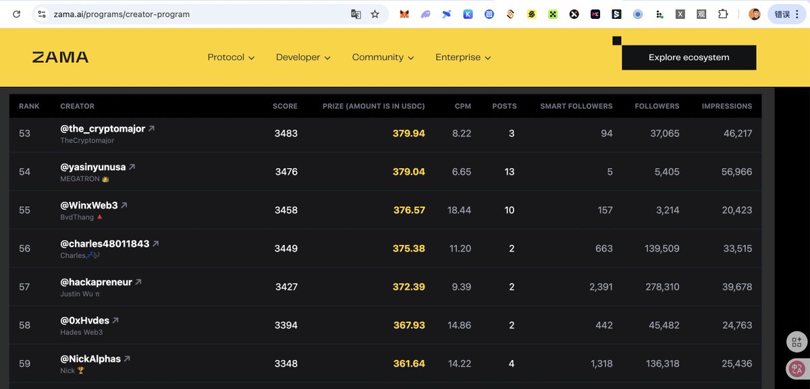Screen dimensions: 810x389
Task: Click the IMPRESSIONS column header
Action: point(727,106)
